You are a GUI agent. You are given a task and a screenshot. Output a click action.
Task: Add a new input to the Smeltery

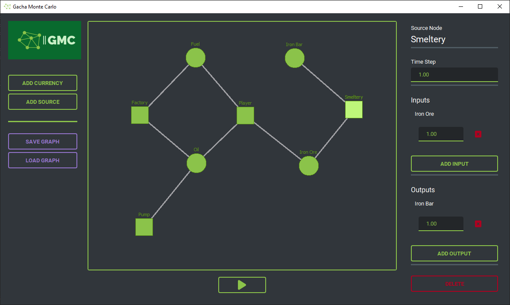click(454, 163)
